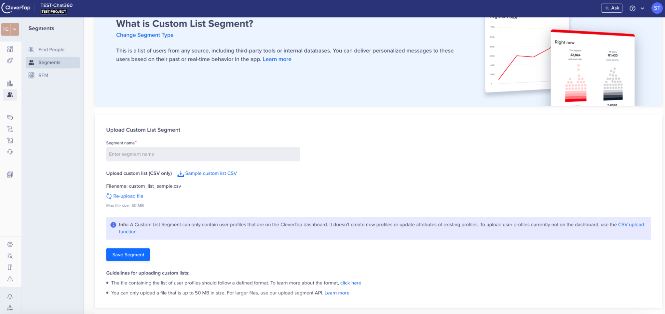
Task: Click the Find People magnifier icon
Action: (x=31, y=50)
